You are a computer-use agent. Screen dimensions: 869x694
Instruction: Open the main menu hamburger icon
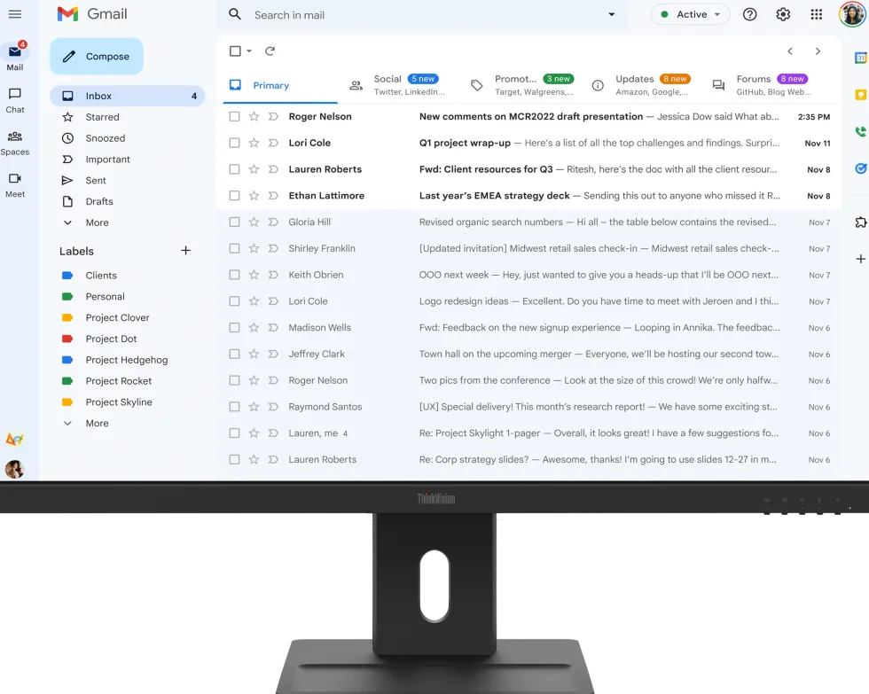pos(15,14)
